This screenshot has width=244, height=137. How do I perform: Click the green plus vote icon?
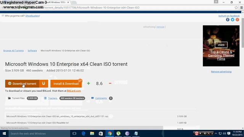click(x=88, y=83)
